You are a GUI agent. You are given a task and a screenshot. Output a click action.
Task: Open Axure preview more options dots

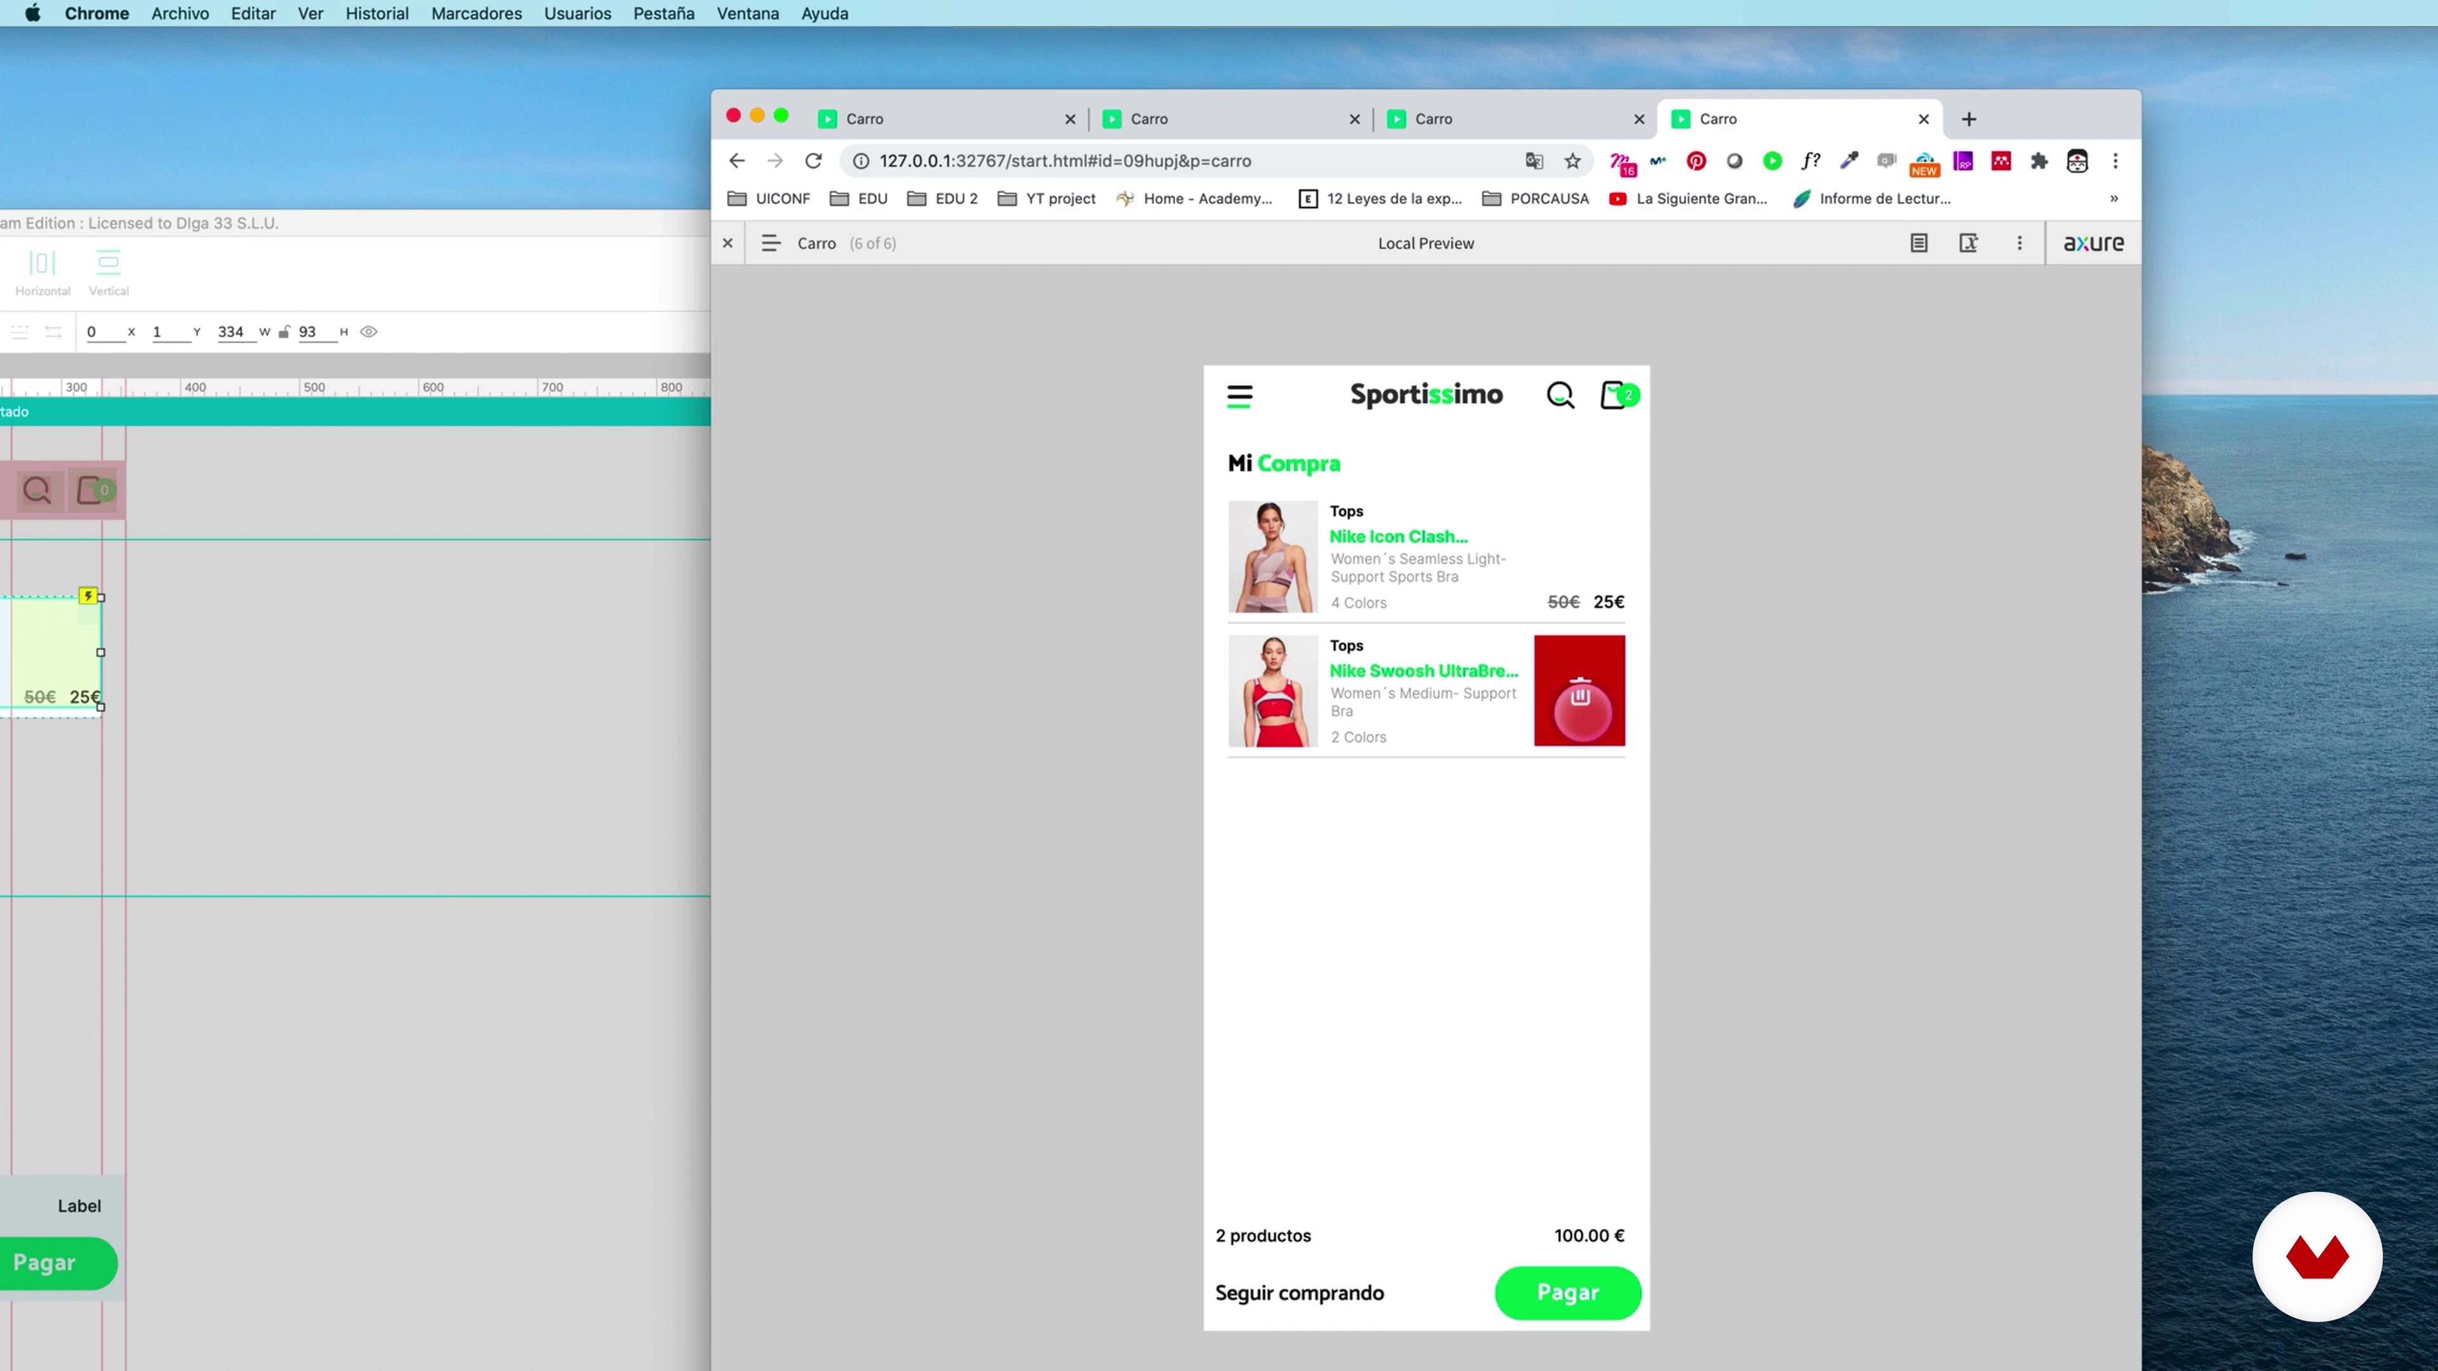point(2020,243)
